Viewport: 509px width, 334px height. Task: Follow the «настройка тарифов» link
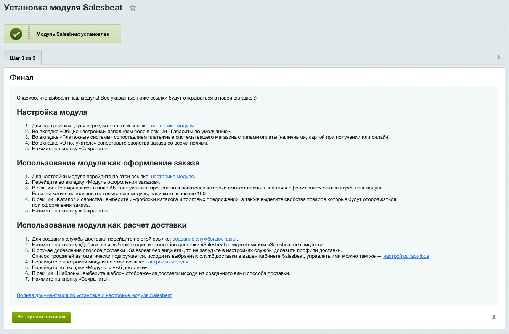(406, 256)
